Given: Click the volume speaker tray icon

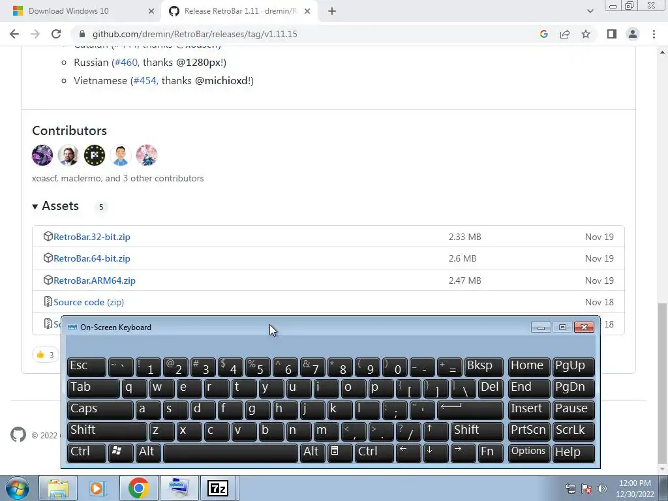Looking at the screenshot, I should click(601, 489).
